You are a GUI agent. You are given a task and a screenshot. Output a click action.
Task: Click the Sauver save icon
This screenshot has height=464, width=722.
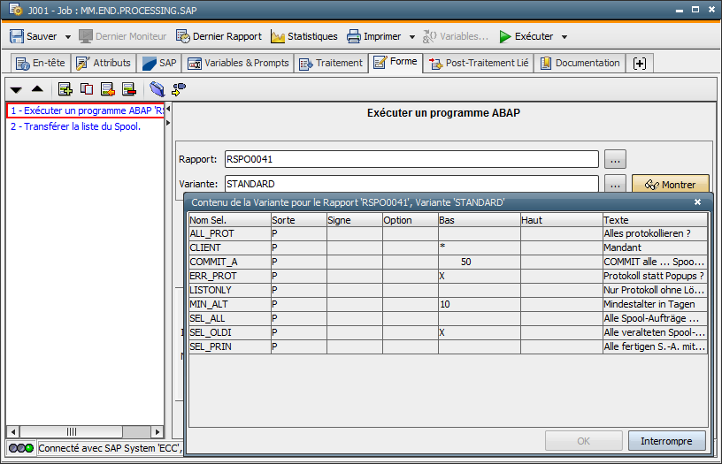tap(17, 36)
